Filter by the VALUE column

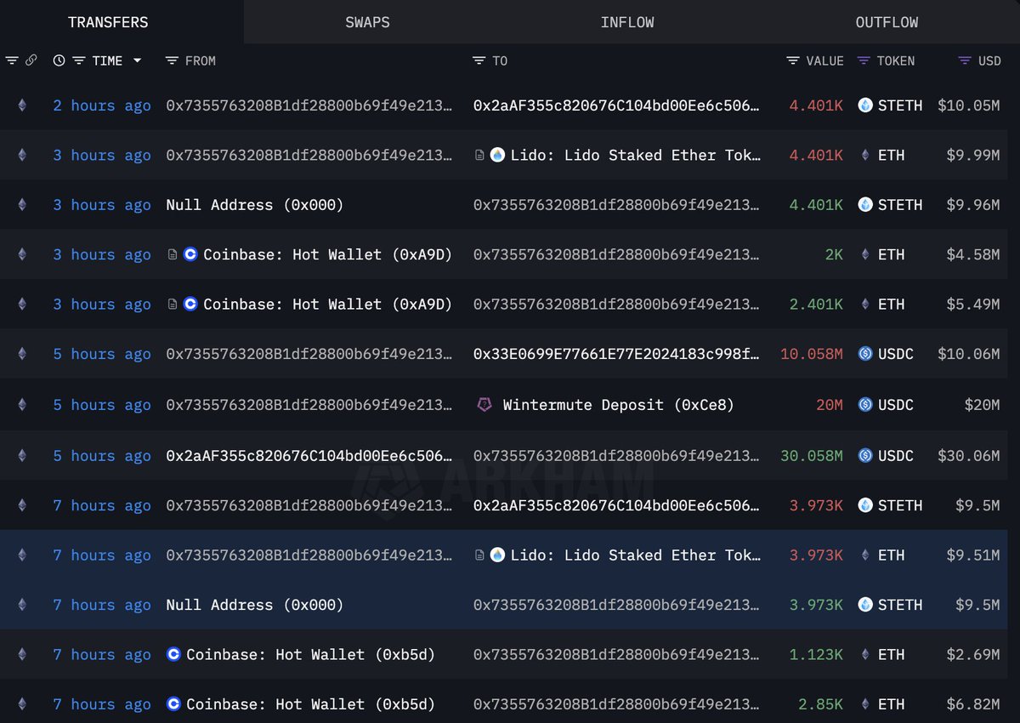click(793, 60)
